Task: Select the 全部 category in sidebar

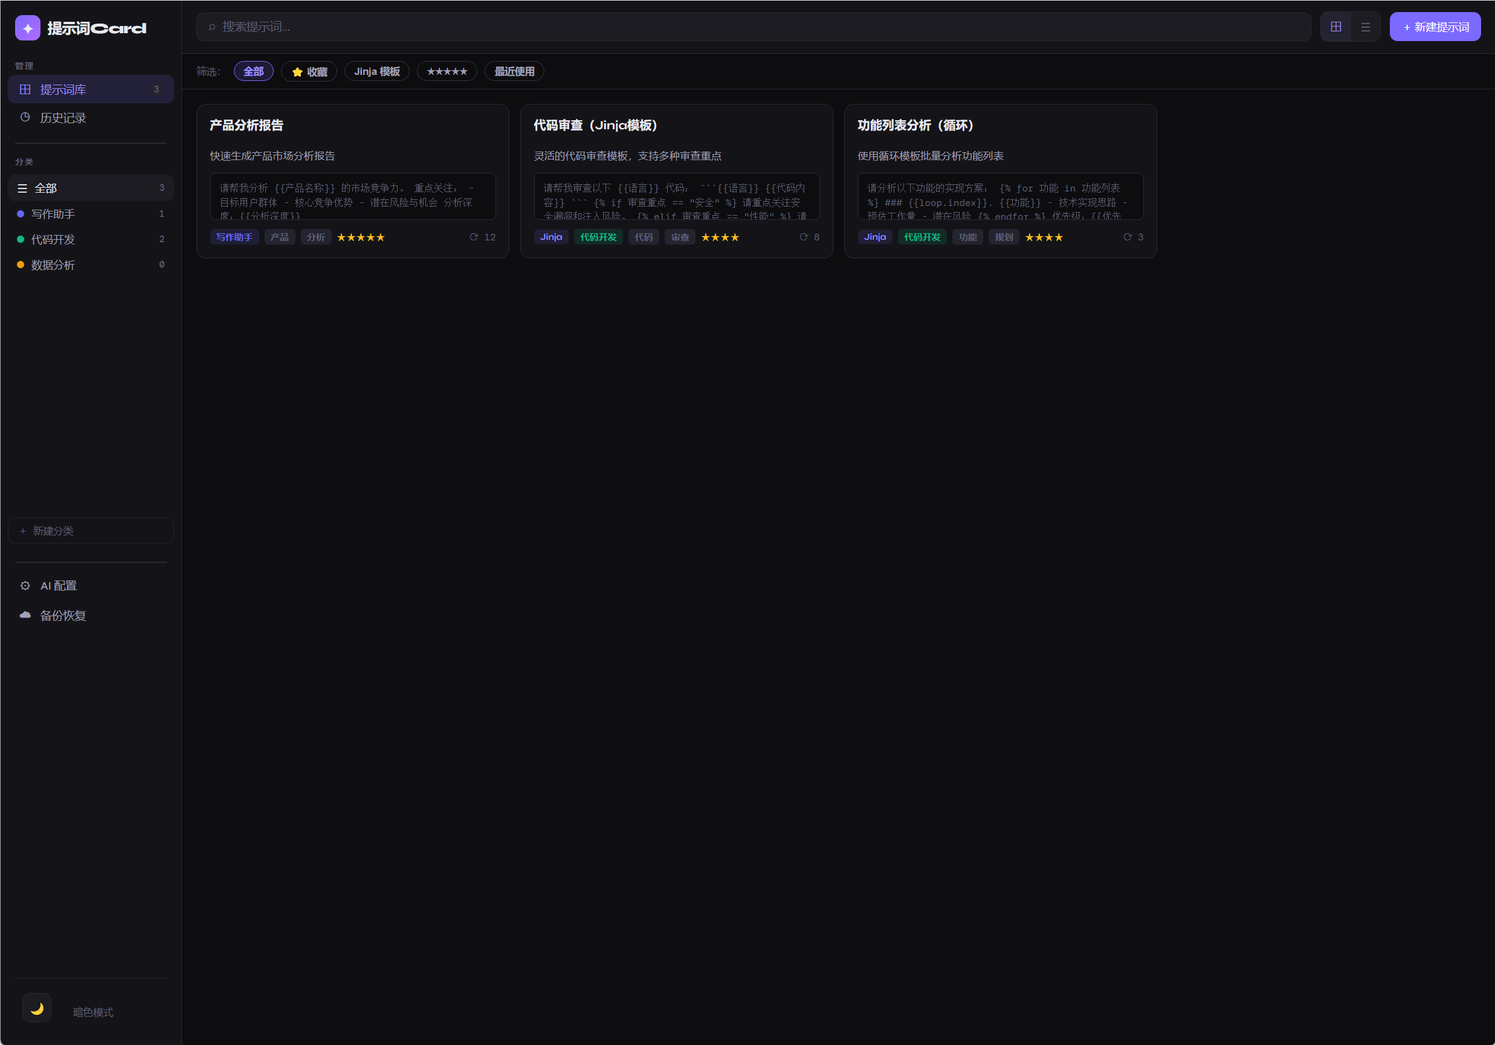Action: pos(45,188)
